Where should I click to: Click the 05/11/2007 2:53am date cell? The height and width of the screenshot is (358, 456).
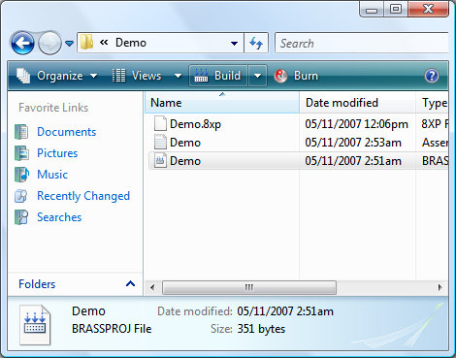(353, 143)
